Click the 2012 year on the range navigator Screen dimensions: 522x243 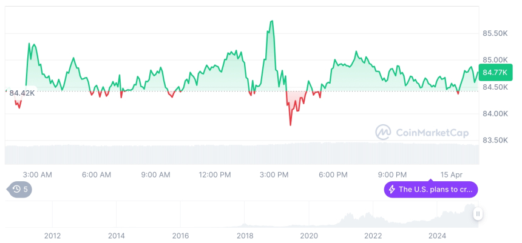point(52,236)
